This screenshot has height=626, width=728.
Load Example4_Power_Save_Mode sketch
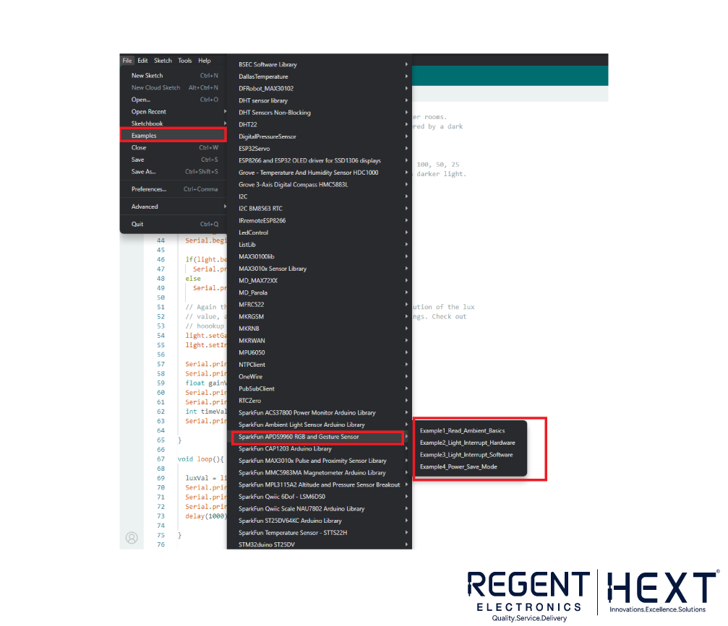point(471,467)
